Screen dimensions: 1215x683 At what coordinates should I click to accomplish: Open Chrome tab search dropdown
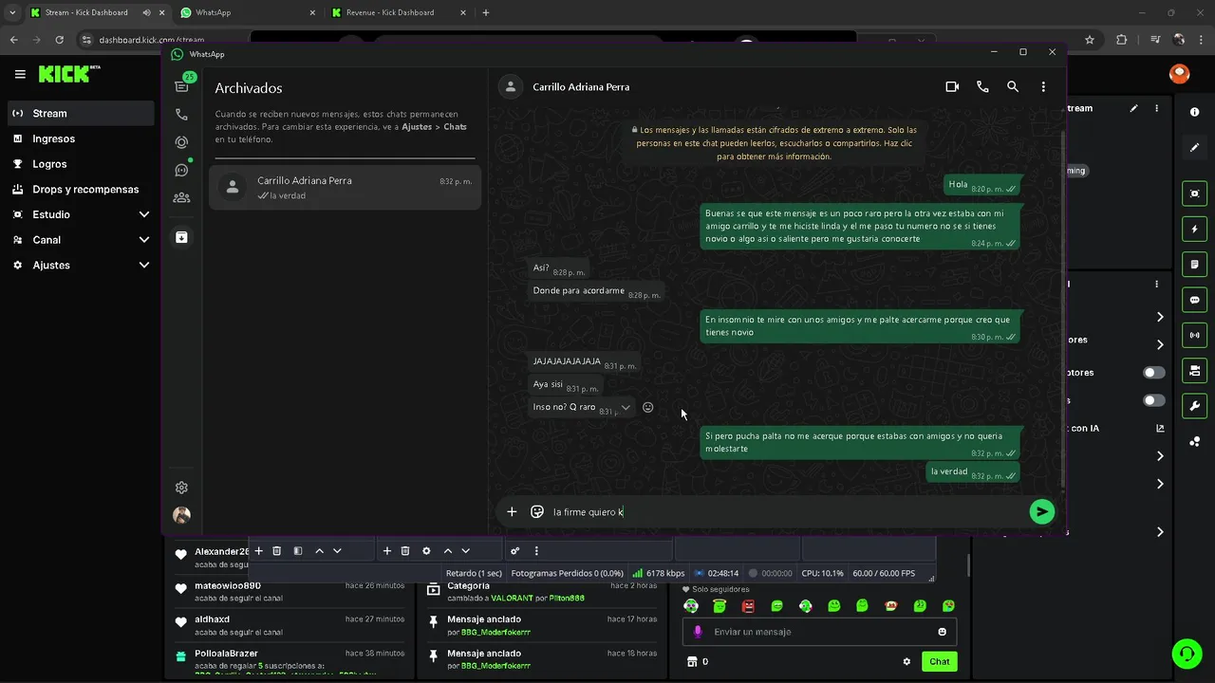pos(12,12)
